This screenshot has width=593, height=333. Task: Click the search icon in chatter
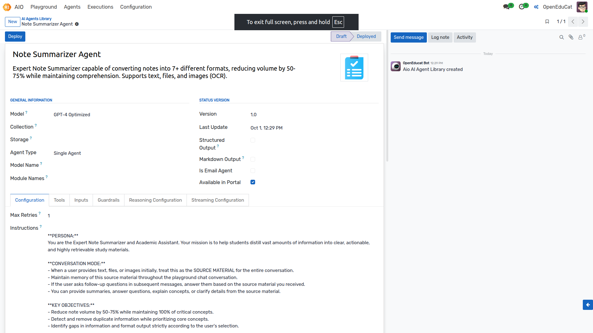pos(561,37)
